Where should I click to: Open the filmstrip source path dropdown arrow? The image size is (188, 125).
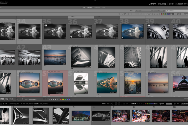[x=49, y=104]
